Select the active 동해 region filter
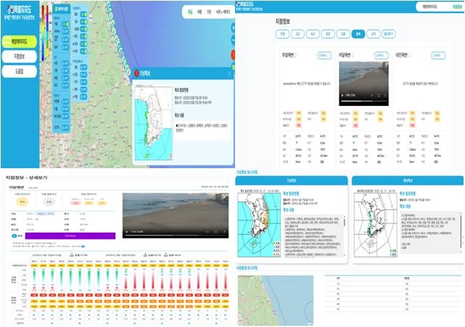Viewport: 465px width, 327px height. [358, 34]
